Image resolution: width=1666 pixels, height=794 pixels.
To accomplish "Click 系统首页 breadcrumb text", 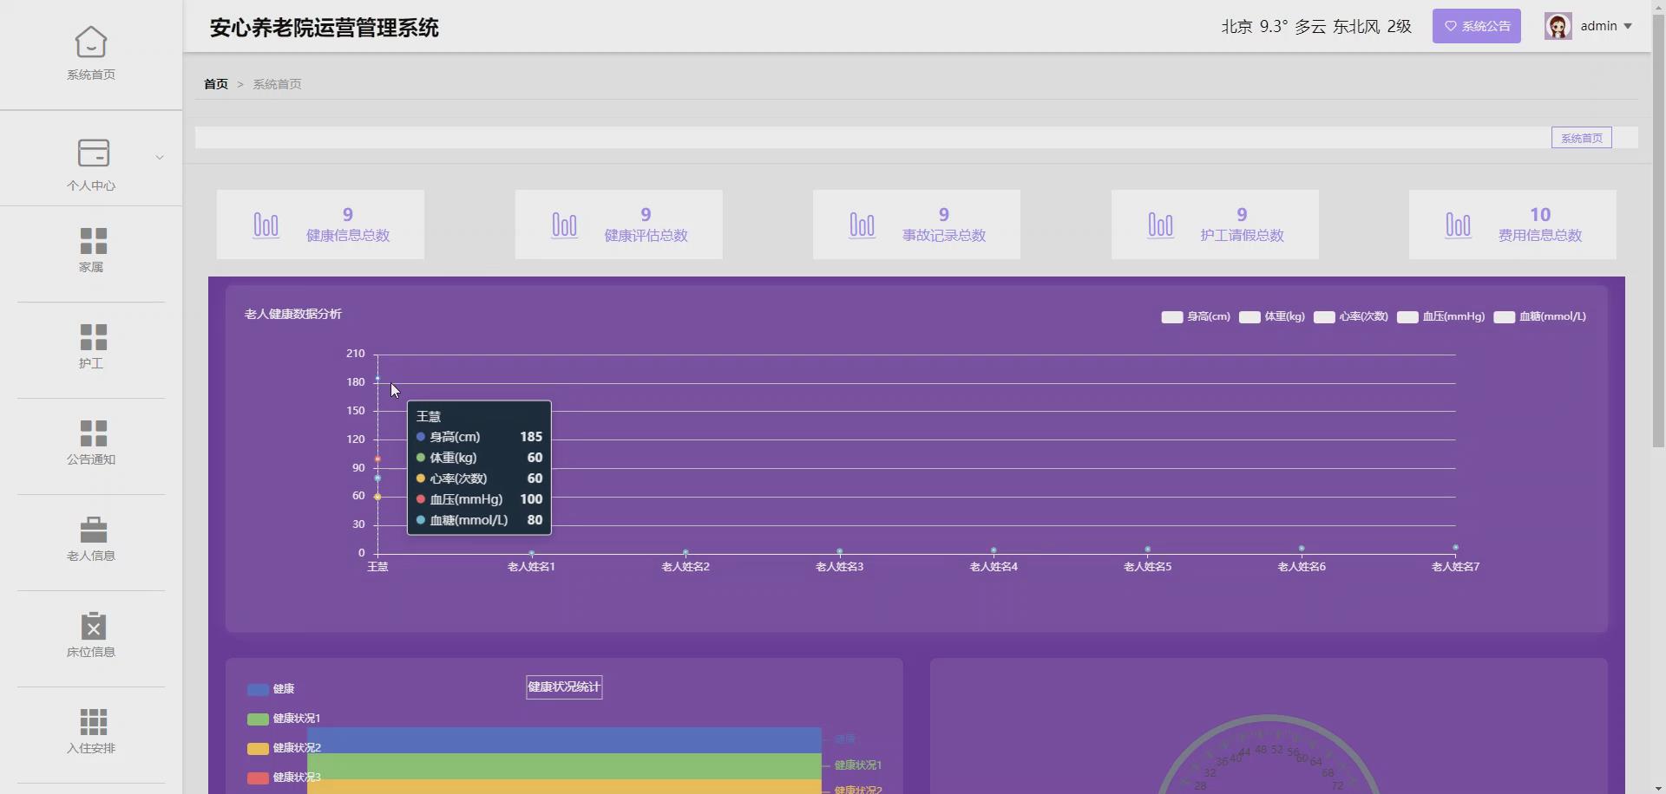I will click(277, 84).
